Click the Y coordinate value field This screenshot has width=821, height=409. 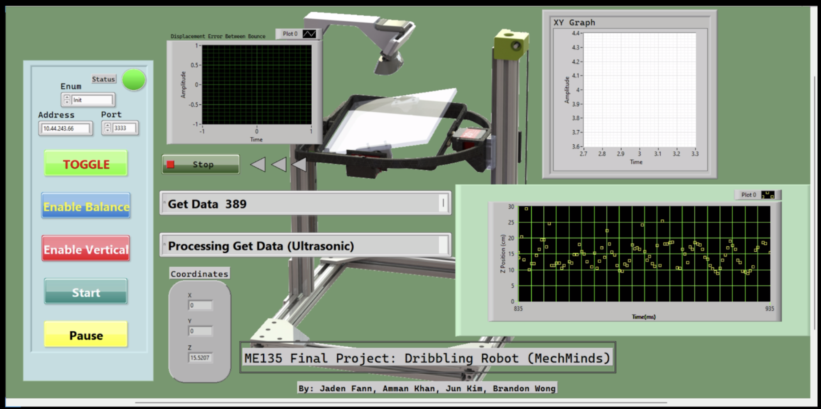click(200, 331)
